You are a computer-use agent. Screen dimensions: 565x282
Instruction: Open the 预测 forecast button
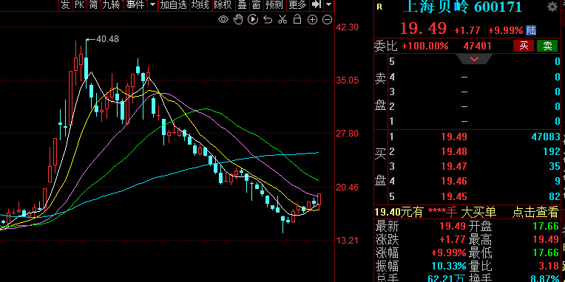(x=274, y=4)
